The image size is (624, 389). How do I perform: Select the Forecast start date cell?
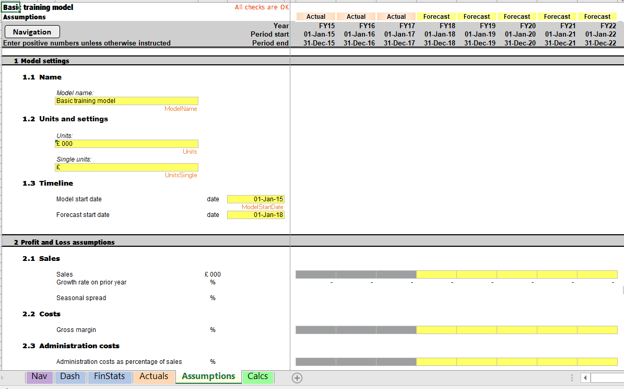pyautogui.click(x=255, y=214)
